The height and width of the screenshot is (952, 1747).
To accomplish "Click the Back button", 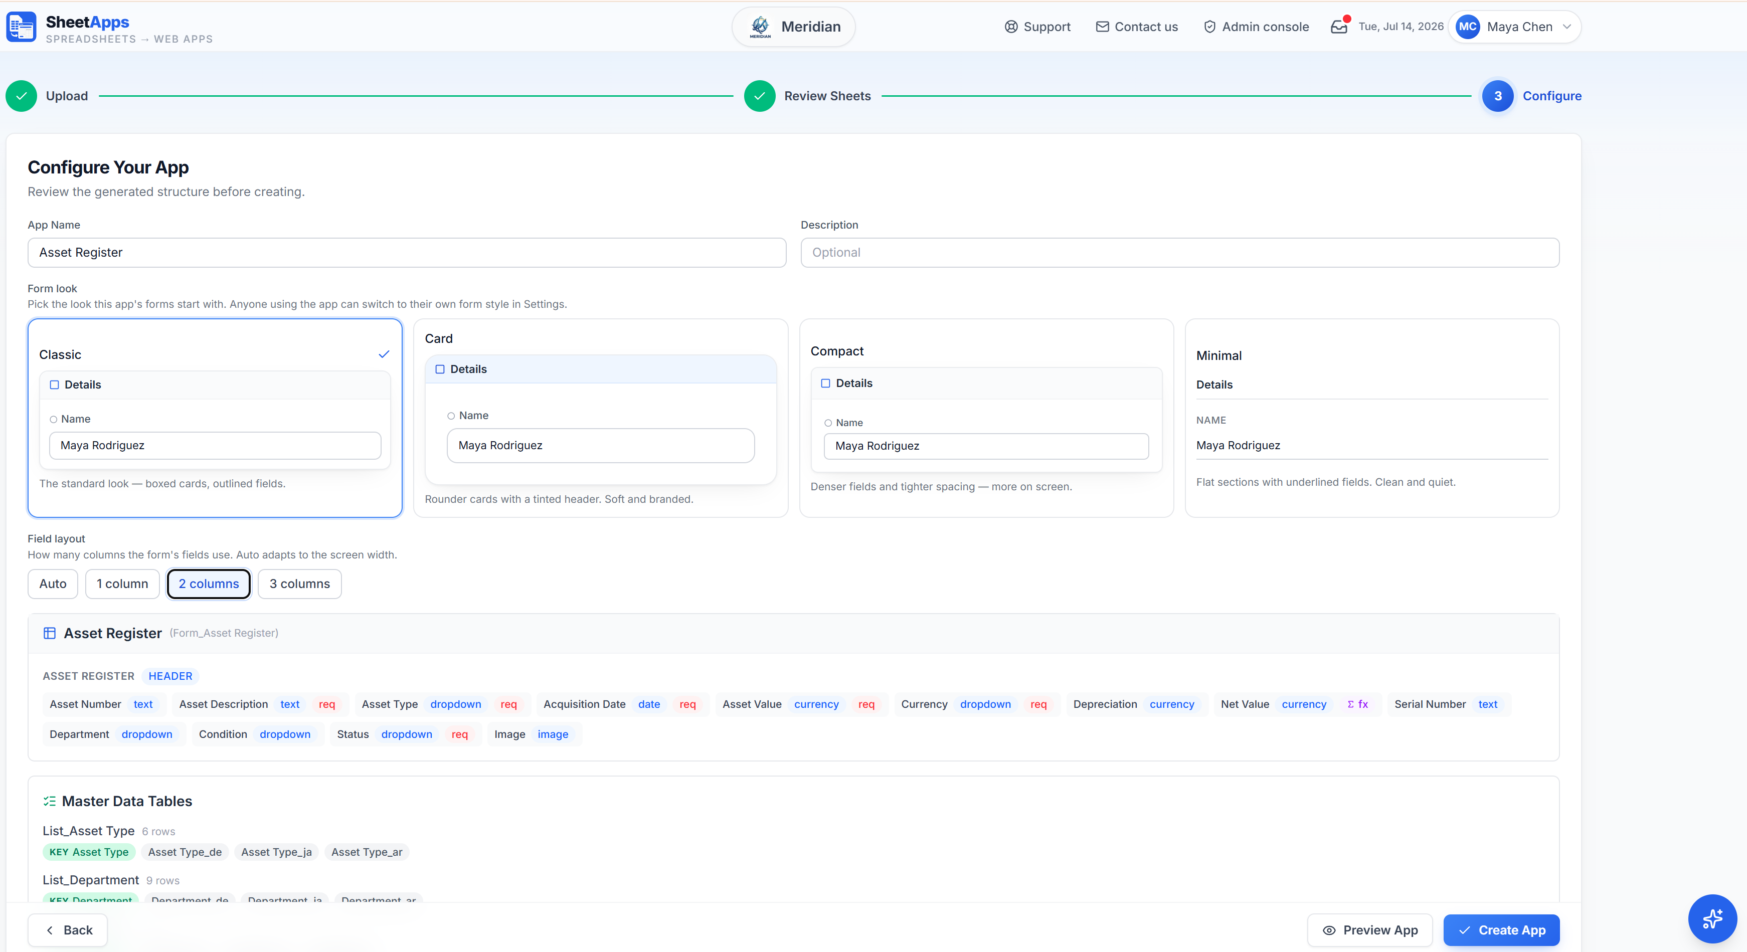I will (x=68, y=929).
